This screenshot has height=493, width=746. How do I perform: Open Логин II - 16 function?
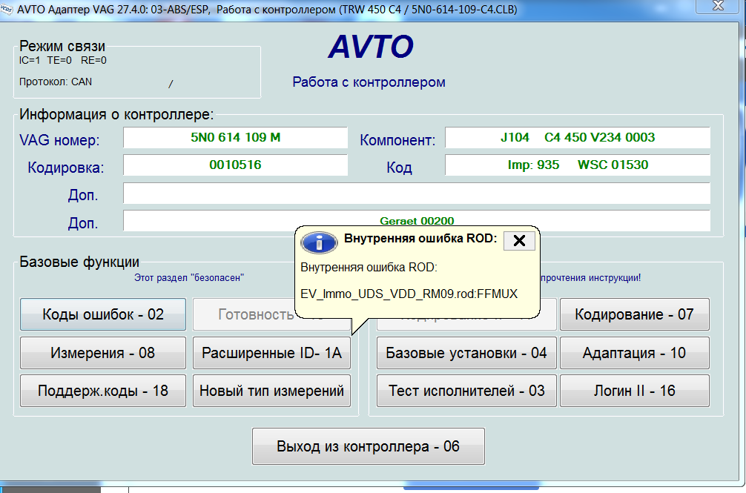tap(635, 391)
